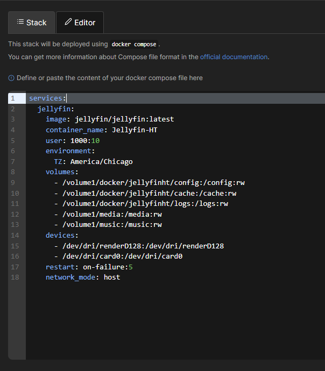Click the pencil icon on the Editor tab
The height and width of the screenshot is (371, 325).
click(x=68, y=23)
